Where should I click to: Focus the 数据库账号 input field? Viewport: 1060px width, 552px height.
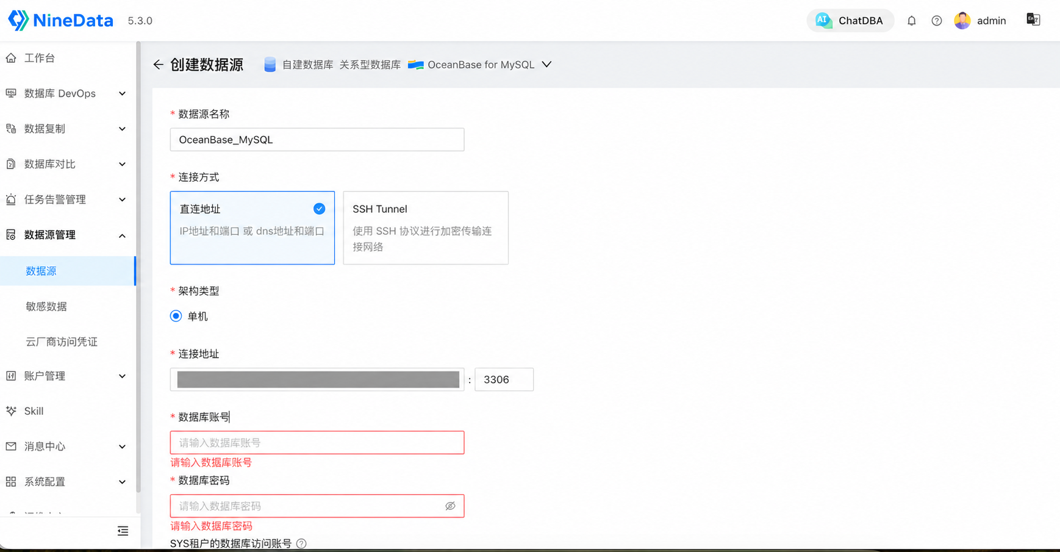click(x=317, y=443)
